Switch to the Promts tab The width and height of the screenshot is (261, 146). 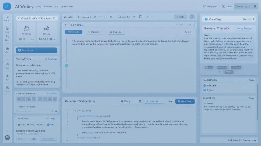(x=48, y=7)
